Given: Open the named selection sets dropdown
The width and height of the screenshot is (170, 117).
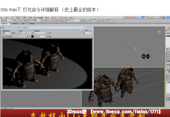Looking at the screenshot, I should [74, 20].
